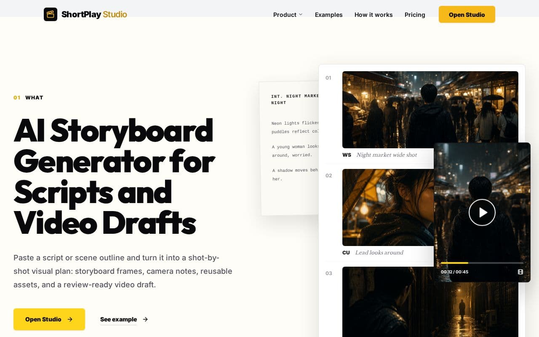The width and height of the screenshot is (539, 337).
Task: Click the ShortPlay Studio clapperboard logo icon
Action: pyautogui.click(x=51, y=14)
